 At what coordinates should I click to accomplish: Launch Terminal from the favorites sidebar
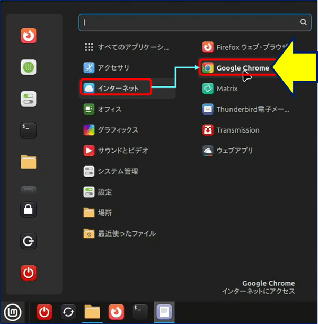(x=29, y=130)
